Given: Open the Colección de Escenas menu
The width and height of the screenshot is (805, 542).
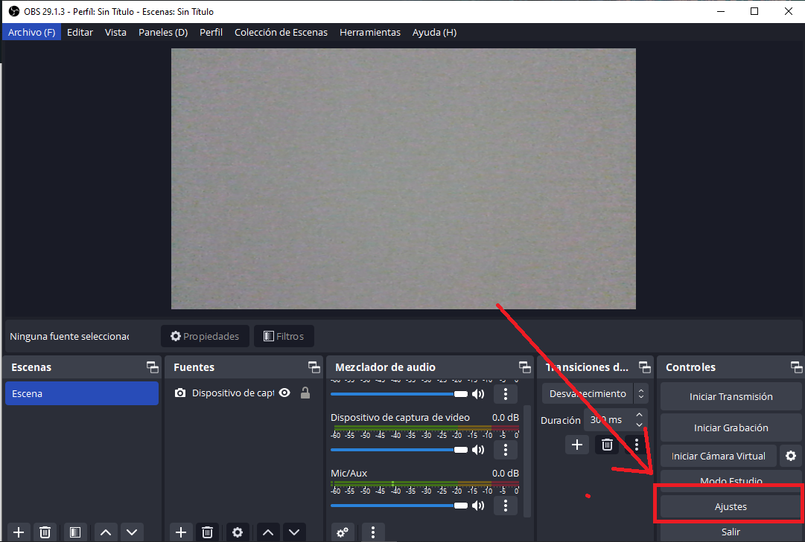Looking at the screenshot, I should pyautogui.click(x=281, y=32).
